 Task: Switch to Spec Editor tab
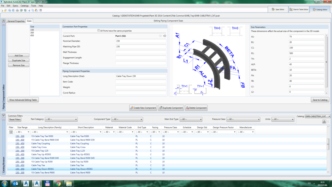pyautogui.click(x=278, y=9)
